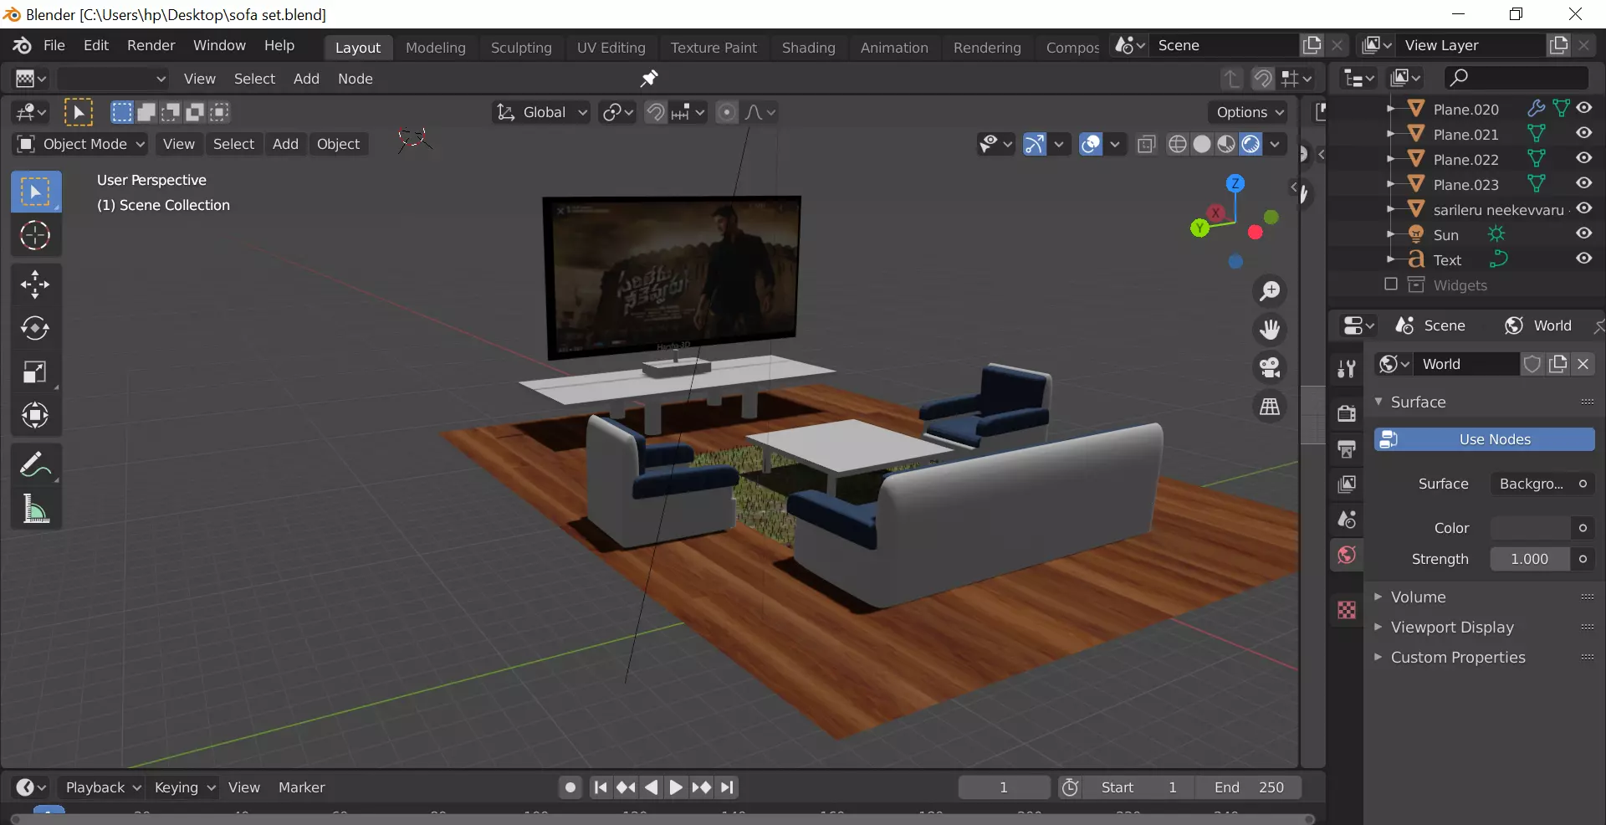Open the Render menu
This screenshot has height=825, width=1606.
point(151,45)
